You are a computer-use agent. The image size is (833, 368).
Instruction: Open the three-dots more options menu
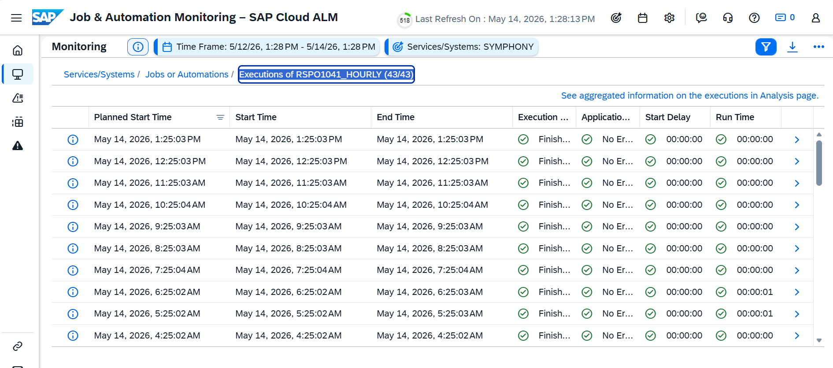click(x=819, y=47)
